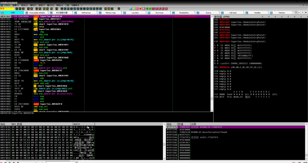Screen dimensions: 308x163
Task: Click the Open file toolbar icon
Action: [17, 8]
